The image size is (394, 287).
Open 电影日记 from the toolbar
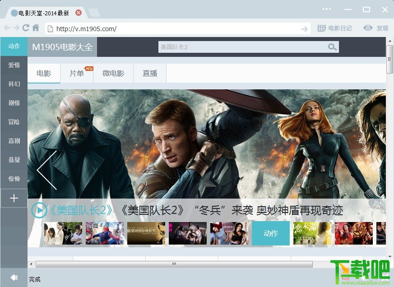pos(334,28)
